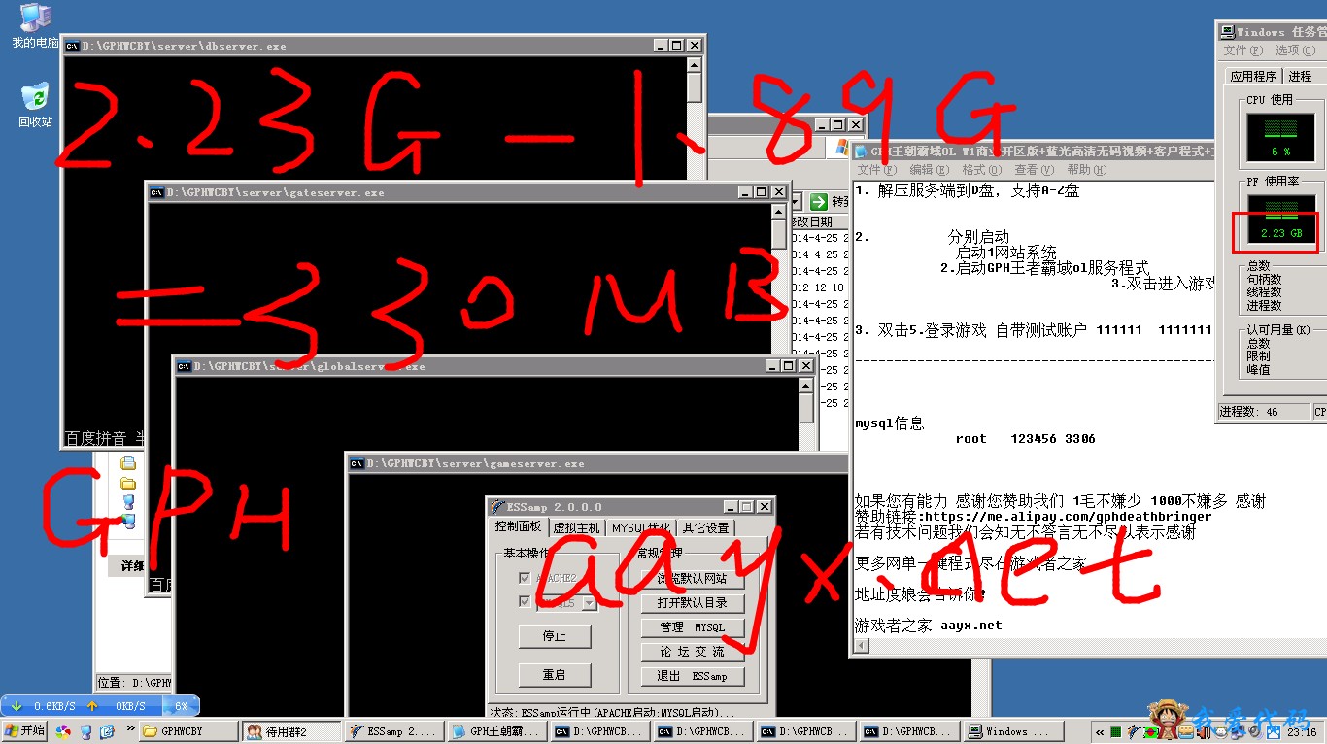
Task: Select Task Manager 进程 tab
Action: tap(1301, 76)
